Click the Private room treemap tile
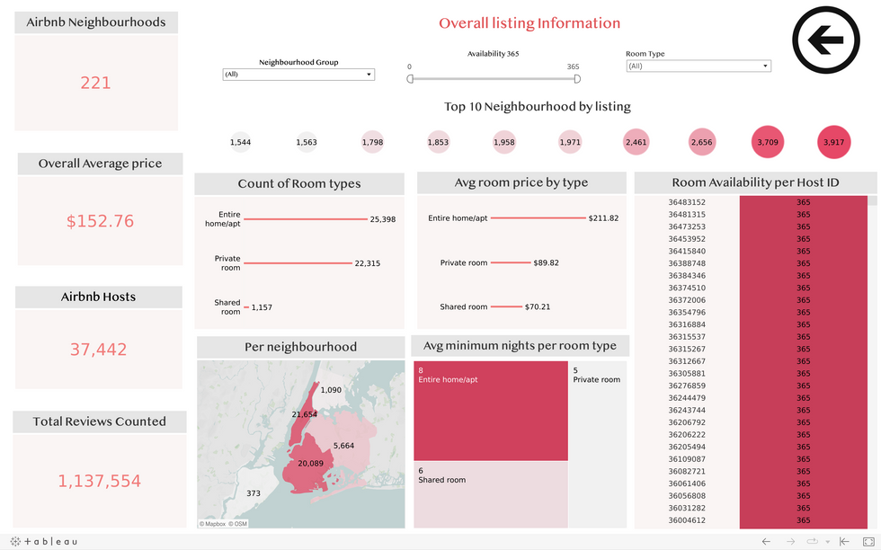 (598, 444)
